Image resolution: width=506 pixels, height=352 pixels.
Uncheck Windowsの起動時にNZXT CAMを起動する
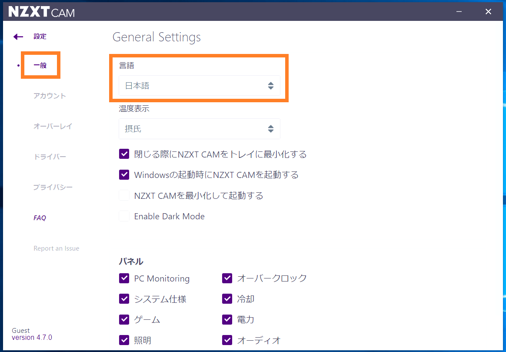point(124,175)
